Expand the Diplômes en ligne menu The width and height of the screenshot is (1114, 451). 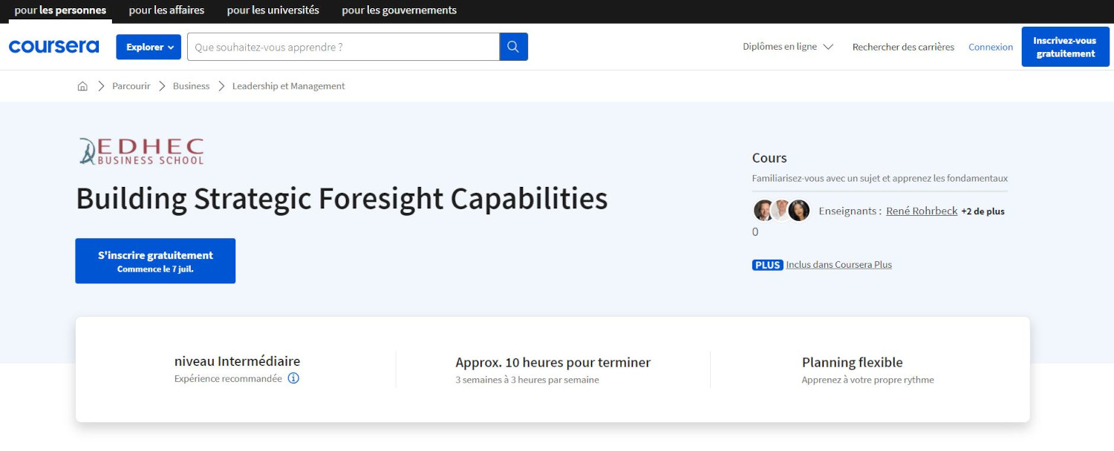[x=788, y=47]
